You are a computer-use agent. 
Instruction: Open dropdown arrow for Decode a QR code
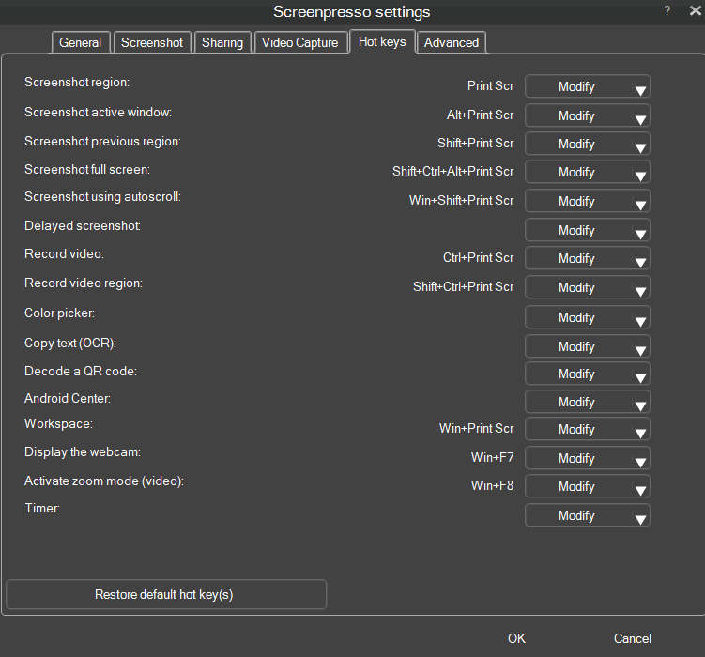point(641,378)
